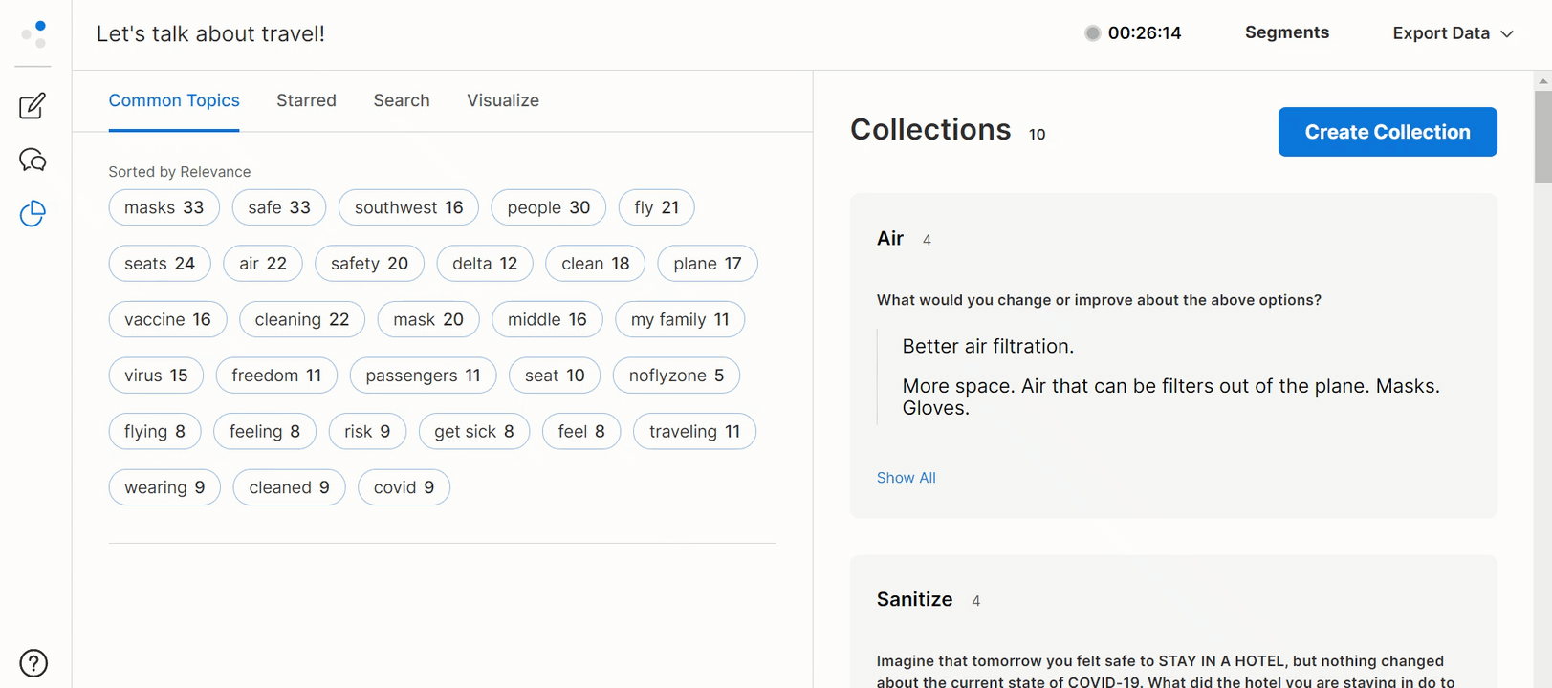
Task: Select the flying 8 topic chip
Action: coord(155,431)
